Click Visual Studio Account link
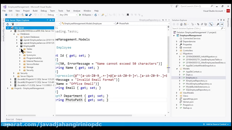The height and width of the screenshot is (130, 232). click(213, 11)
